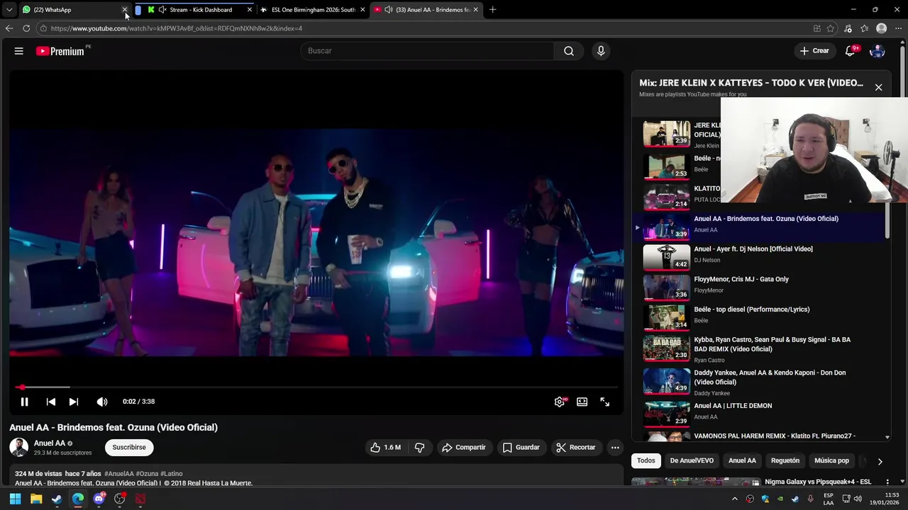The width and height of the screenshot is (908, 510).
Task: Open the Anuel AA channel name link
Action: click(x=50, y=443)
